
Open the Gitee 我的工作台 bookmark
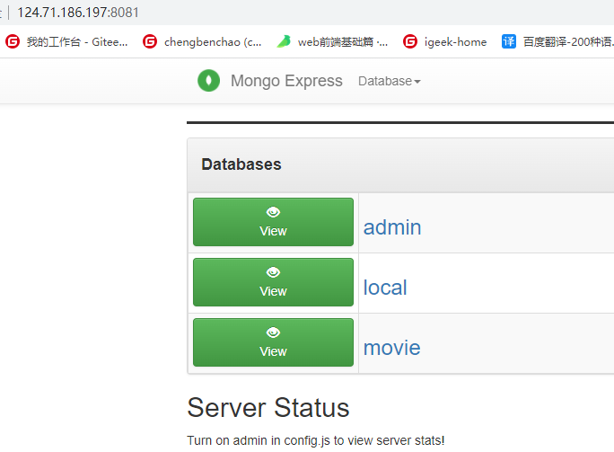click(x=66, y=41)
